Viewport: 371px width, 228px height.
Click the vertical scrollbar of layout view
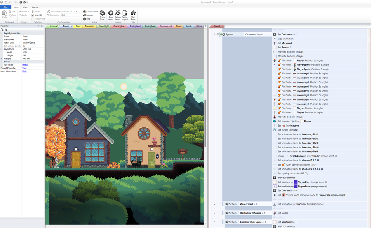pyautogui.click(x=205, y=122)
